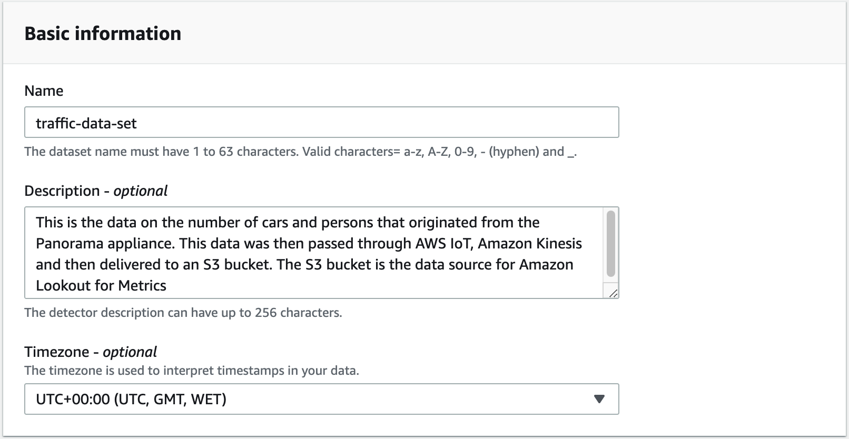Select the 'UTC+00:00 (UTC, GMT, WET)' value
This screenshot has height=439, width=849.
coord(131,399)
